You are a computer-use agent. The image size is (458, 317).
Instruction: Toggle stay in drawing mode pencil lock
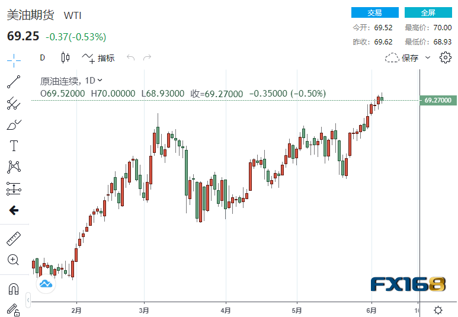click(13, 309)
